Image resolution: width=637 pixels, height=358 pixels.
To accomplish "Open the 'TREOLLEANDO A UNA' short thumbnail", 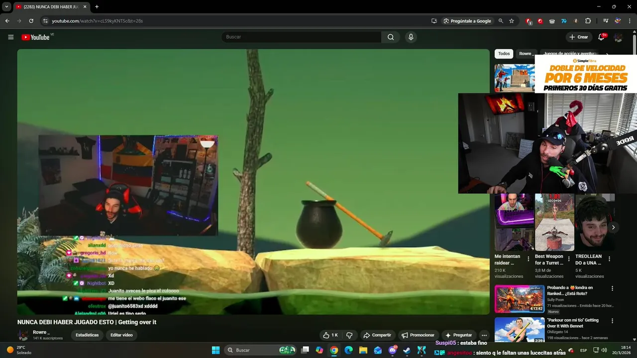I will [595, 222].
